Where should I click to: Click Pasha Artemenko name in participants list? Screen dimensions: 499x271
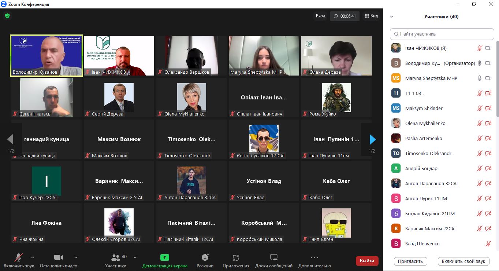click(424, 138)
